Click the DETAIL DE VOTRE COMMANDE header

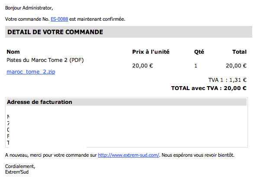55,32
